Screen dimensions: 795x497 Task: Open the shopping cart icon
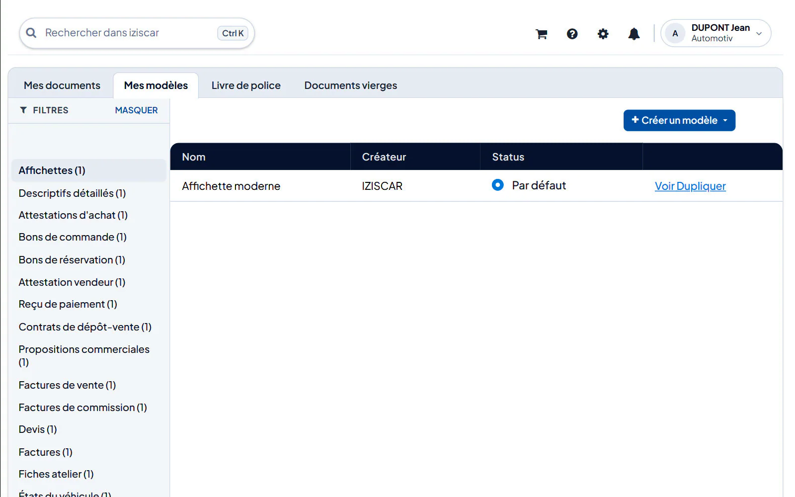click(x=542, y=34)
